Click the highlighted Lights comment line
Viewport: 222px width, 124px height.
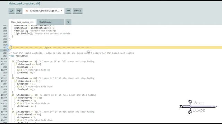[115, 48]
